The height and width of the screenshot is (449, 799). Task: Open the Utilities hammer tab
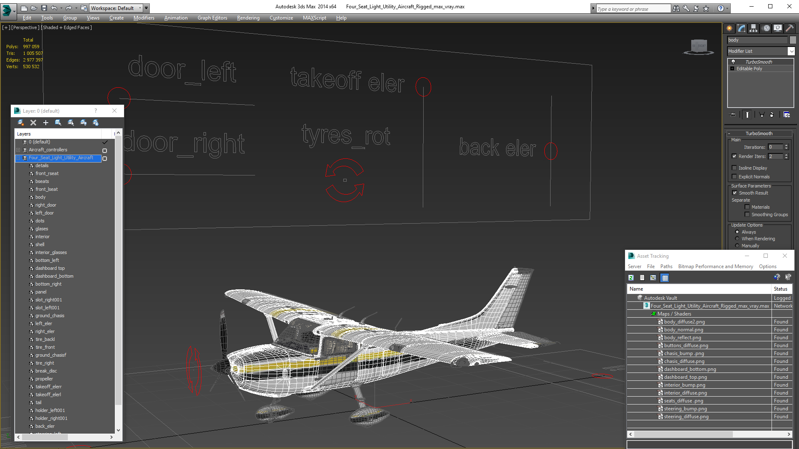point(789,28)
